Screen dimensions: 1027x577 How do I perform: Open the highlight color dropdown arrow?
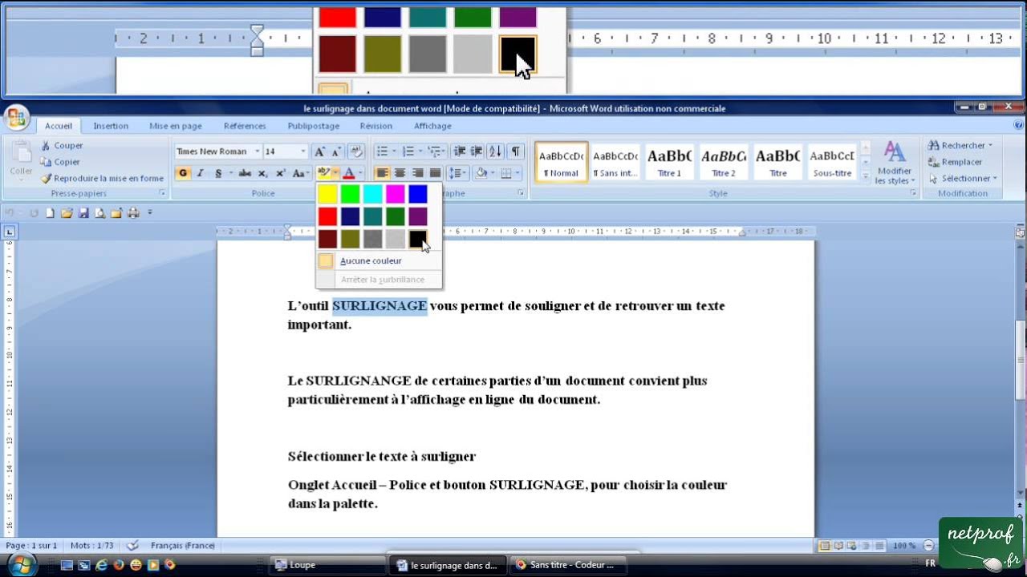pos(335,173)
